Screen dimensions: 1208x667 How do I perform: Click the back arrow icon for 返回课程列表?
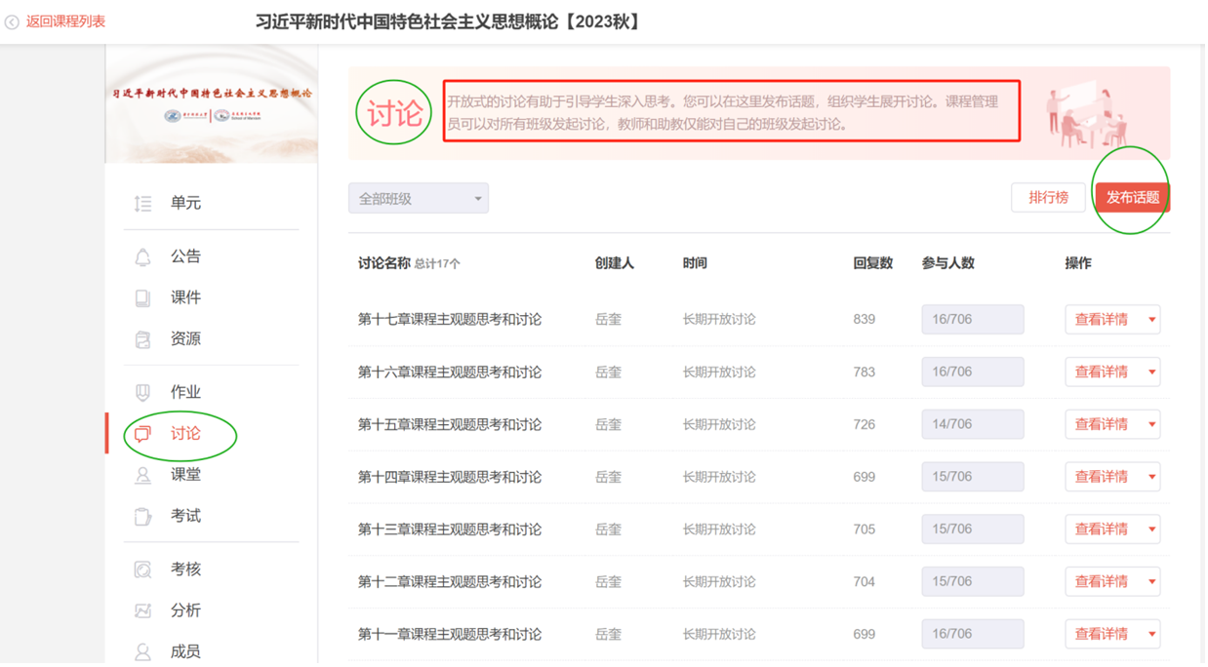tap(12, 21)
